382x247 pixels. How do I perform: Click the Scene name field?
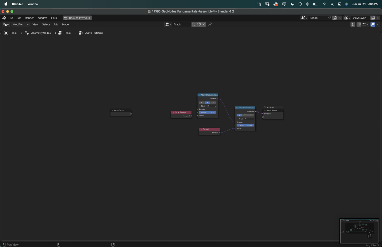click(318, 18)
